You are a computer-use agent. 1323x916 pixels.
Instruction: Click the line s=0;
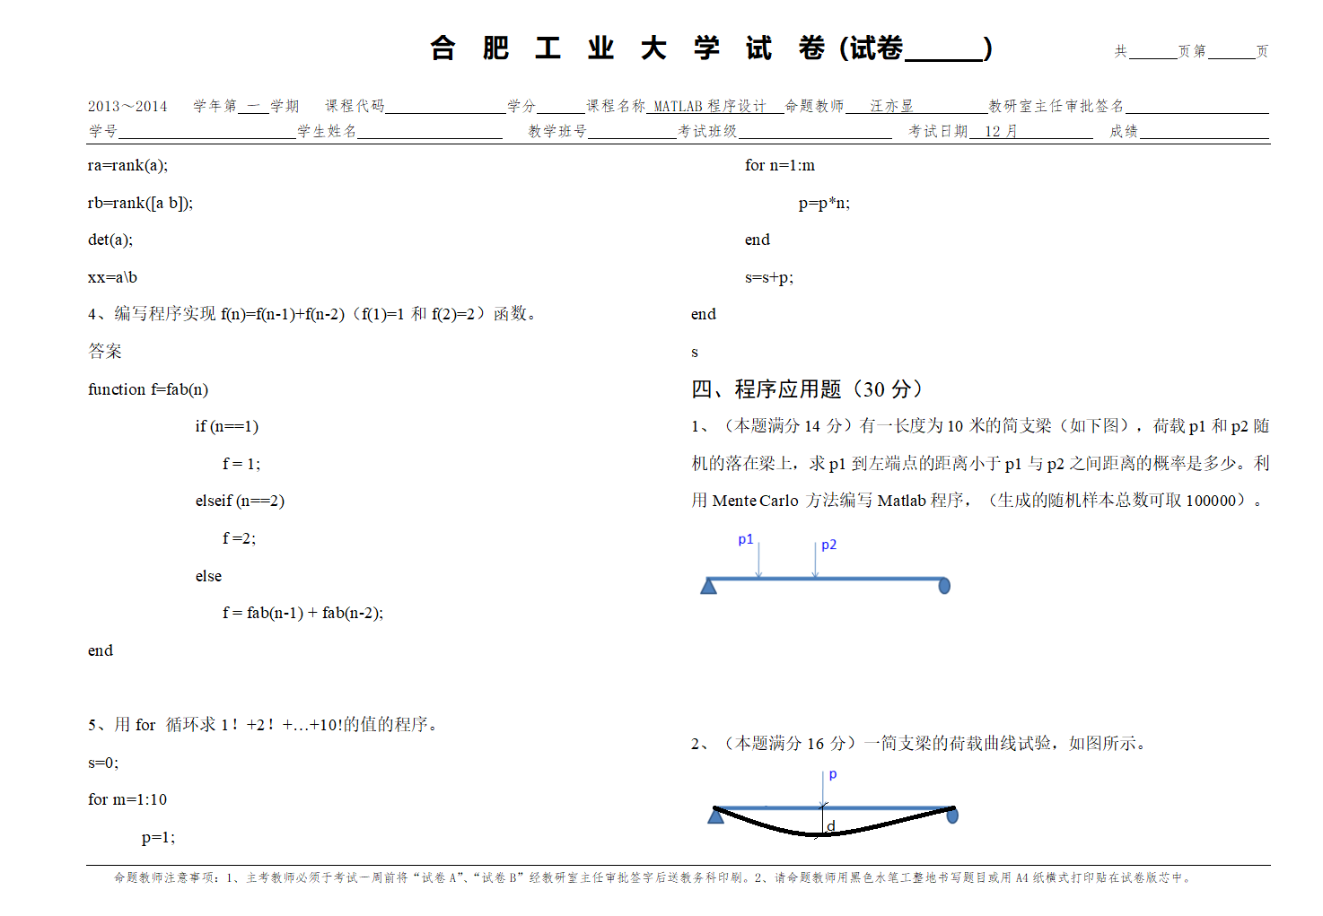(x=103, y=763)
